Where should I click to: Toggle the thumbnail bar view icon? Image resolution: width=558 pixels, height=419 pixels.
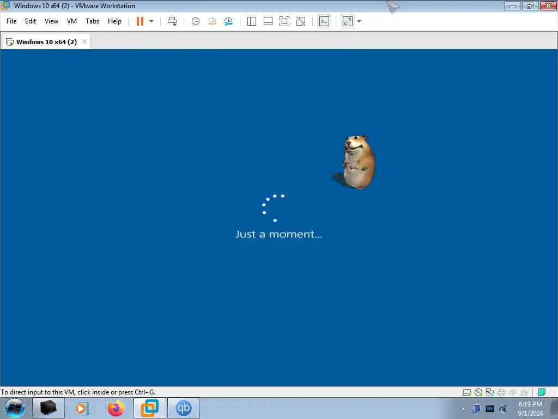268,21
